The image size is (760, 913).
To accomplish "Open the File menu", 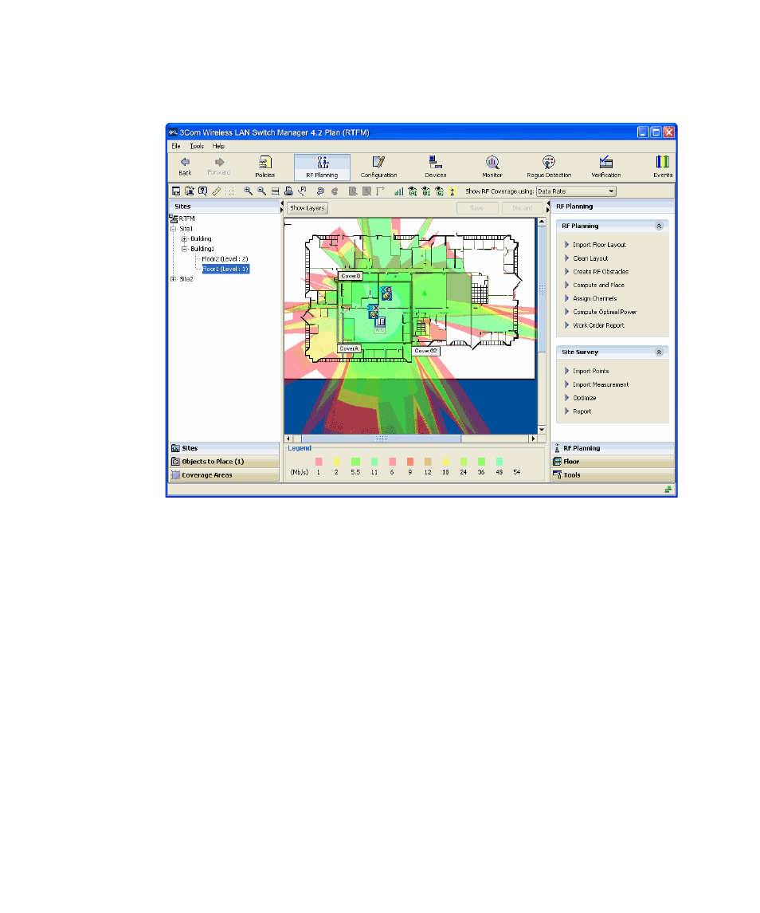I will pos(176,146).
